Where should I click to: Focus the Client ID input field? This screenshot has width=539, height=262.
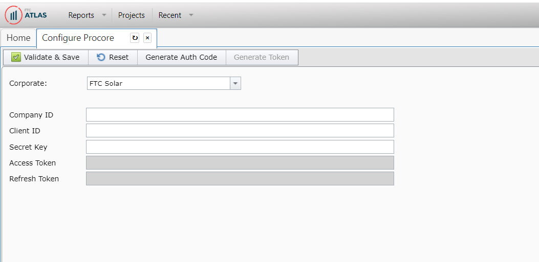pos(240,131)
